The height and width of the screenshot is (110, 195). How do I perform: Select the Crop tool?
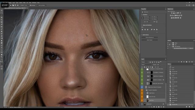2,20
